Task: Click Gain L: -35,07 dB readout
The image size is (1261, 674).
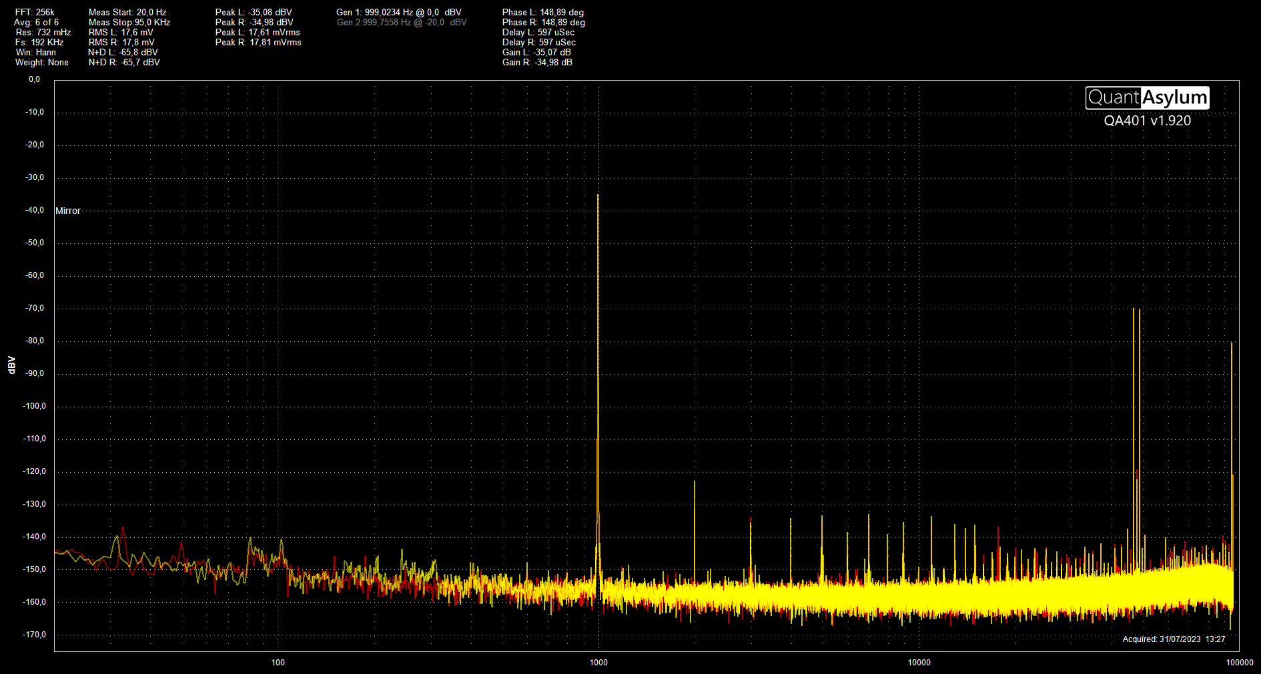Action: [536, 52]
